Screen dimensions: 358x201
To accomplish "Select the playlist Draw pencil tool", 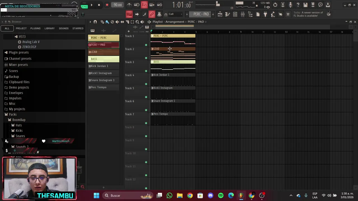I will point(102,22).
